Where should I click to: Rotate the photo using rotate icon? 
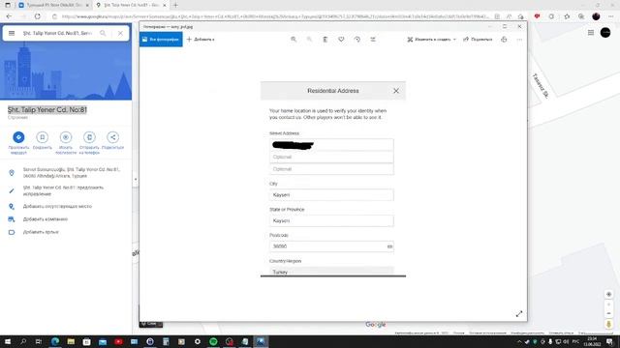point(357,40)
